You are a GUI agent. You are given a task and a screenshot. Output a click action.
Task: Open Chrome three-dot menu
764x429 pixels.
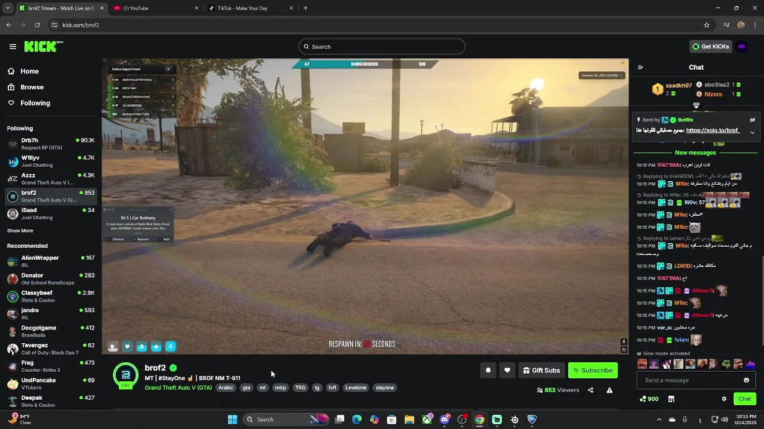tap(756, 25)
